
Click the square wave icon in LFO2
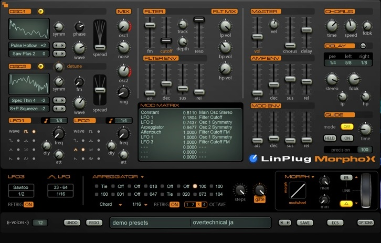tap(91, 131)
